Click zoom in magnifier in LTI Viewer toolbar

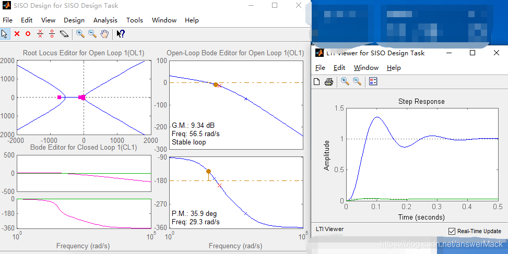click(345, 81)
